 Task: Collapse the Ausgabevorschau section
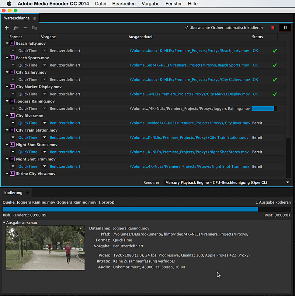click(4, 222)
